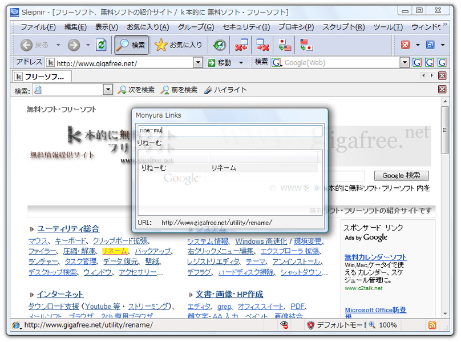Viewport: 461px width, 342px height.
Task: Click the page icon in the status bar
Action: click(17, 325)
